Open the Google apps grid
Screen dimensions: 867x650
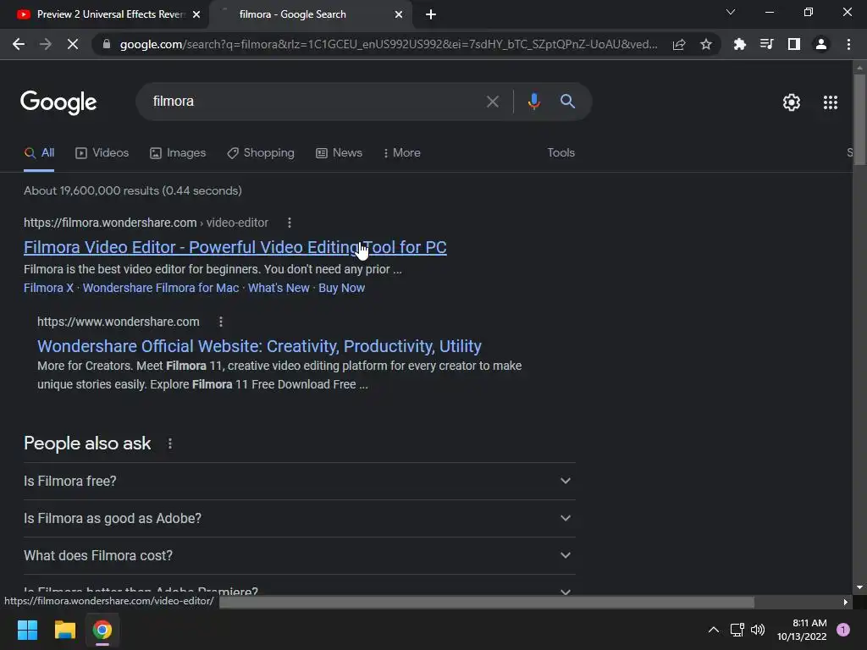[x=831, y=102]
